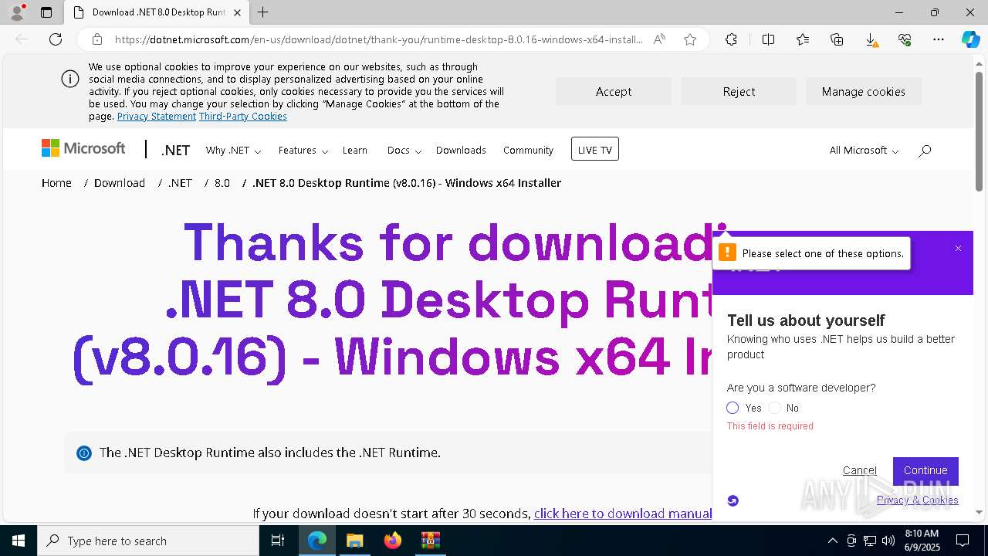The image size is (988, 556).
Task: Go to 8.0 breadcrumb link
Action: point(222,183)
